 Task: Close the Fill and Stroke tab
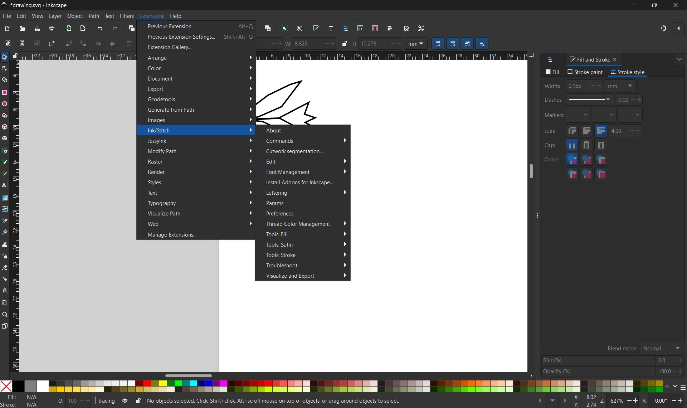pyautogui.click(x=615, y=60)
